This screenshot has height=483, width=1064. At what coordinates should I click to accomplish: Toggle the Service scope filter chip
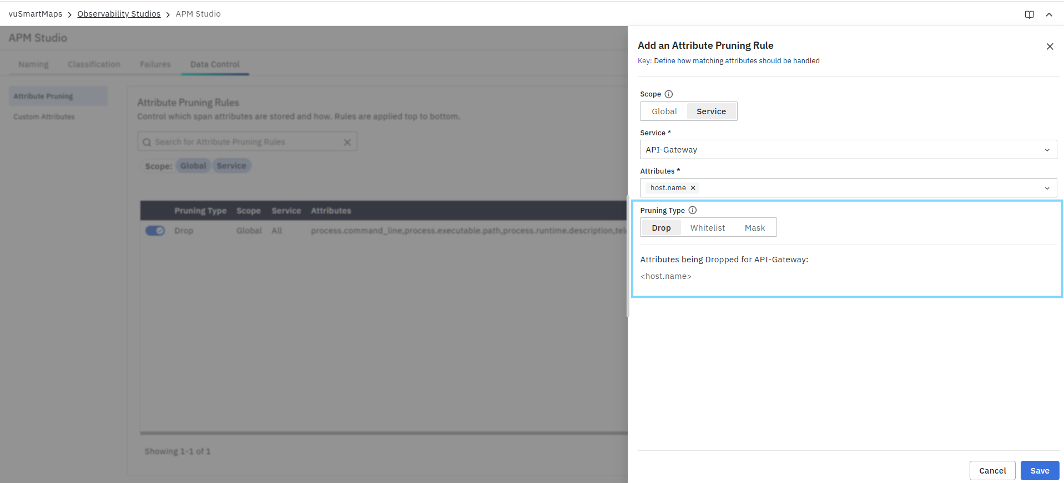tap(231, 166)
